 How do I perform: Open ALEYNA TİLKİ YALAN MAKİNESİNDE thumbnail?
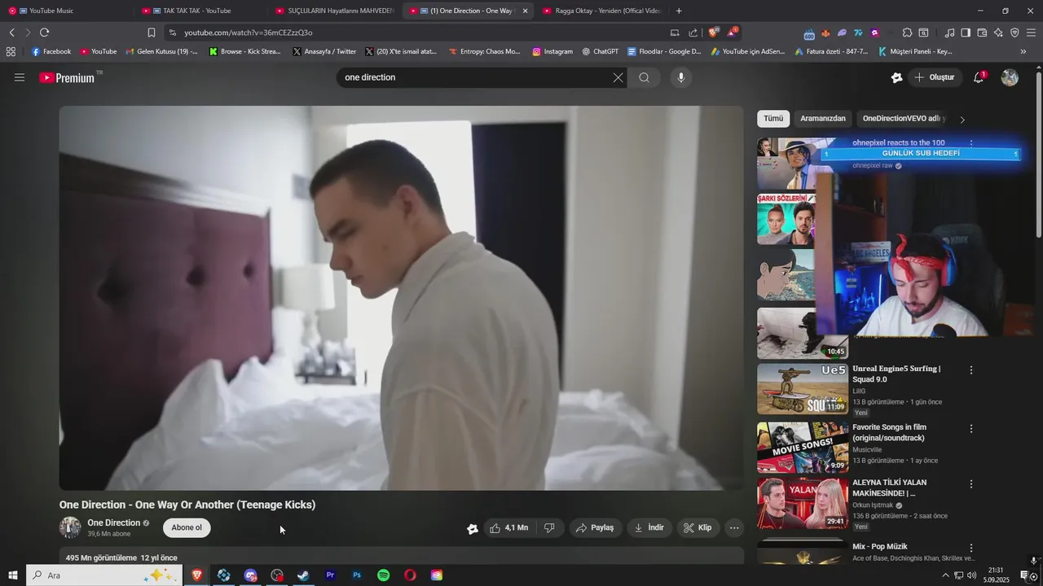click(x=803, y=503)
